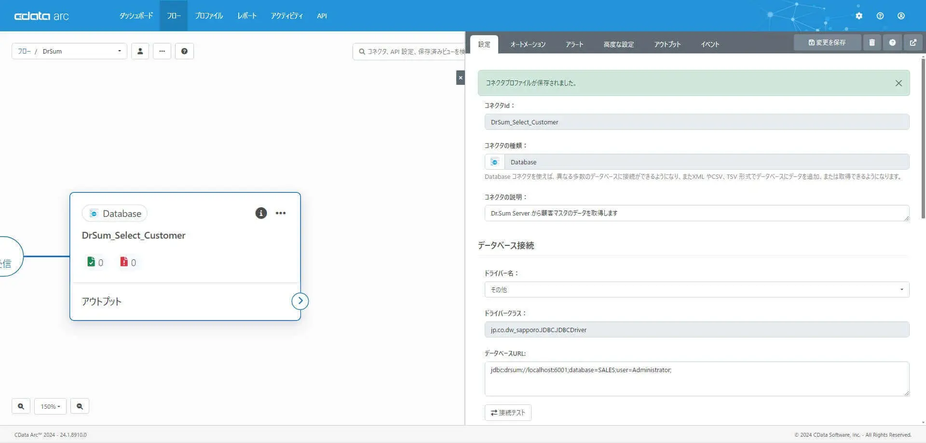The width and height of the screenshot is (926, 443).
Task: Zoom out the flow canvas
Action: pos(80,406)
